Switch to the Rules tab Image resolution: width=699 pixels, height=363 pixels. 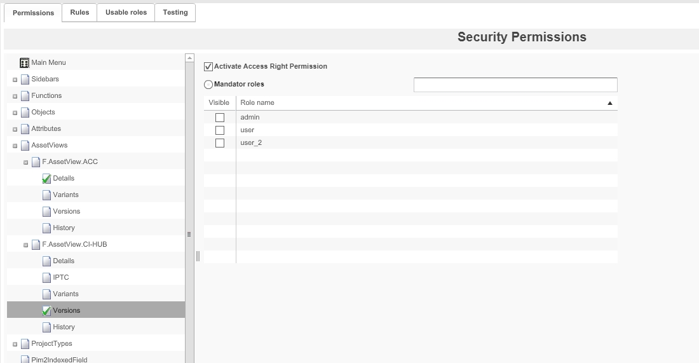pos(79,13)
